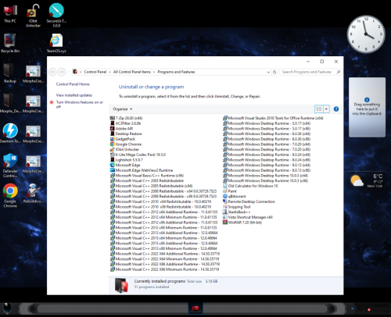
Task: Select the Backup folder on the desktop
Action: (10, 73)
